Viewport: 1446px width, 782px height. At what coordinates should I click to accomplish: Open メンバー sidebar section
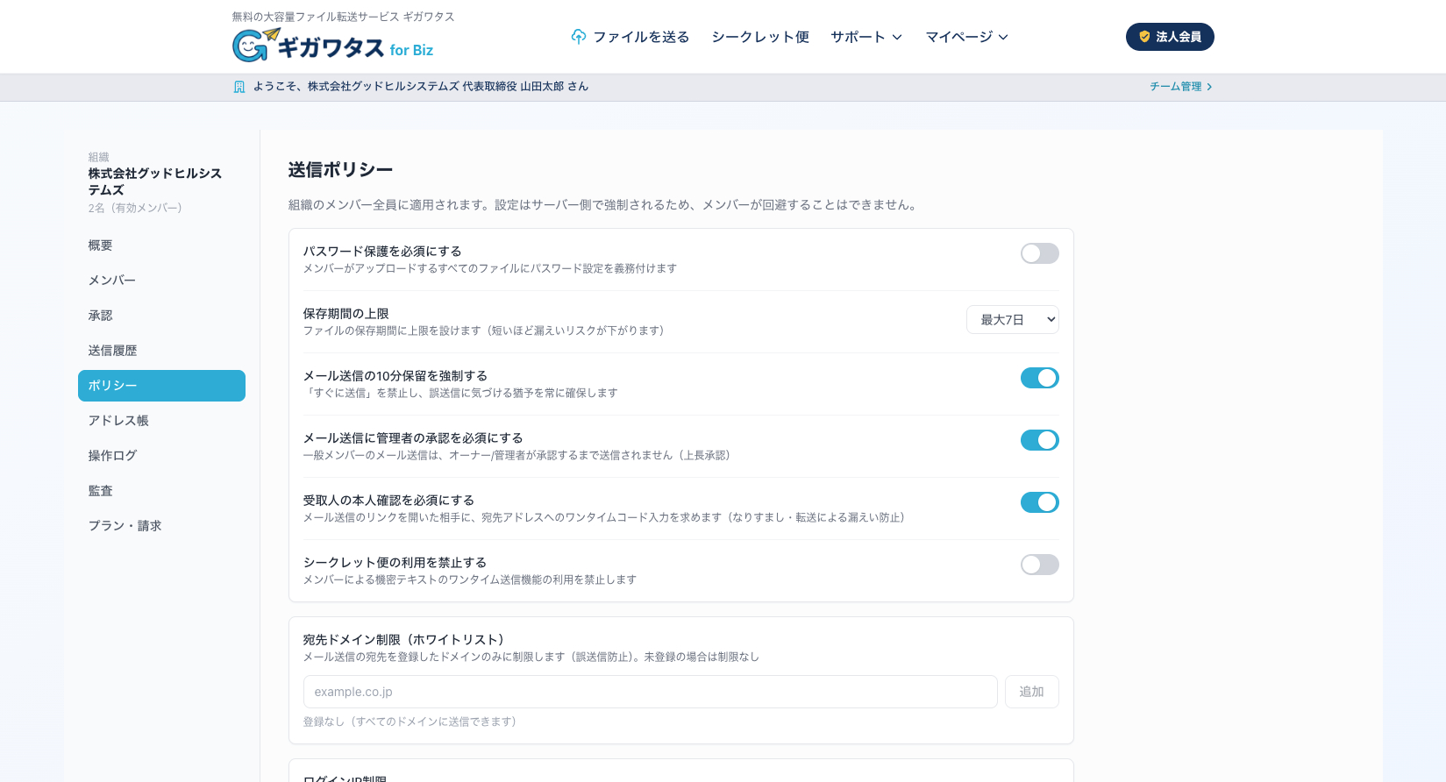pos(161,281)
